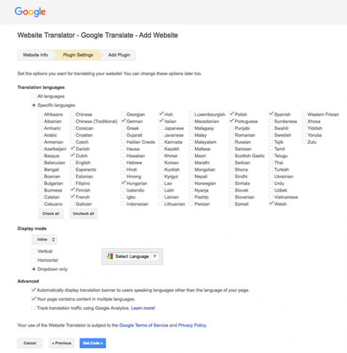Click the Check all button
This screenshot has height=353, width=347.
tap(51, 213)
